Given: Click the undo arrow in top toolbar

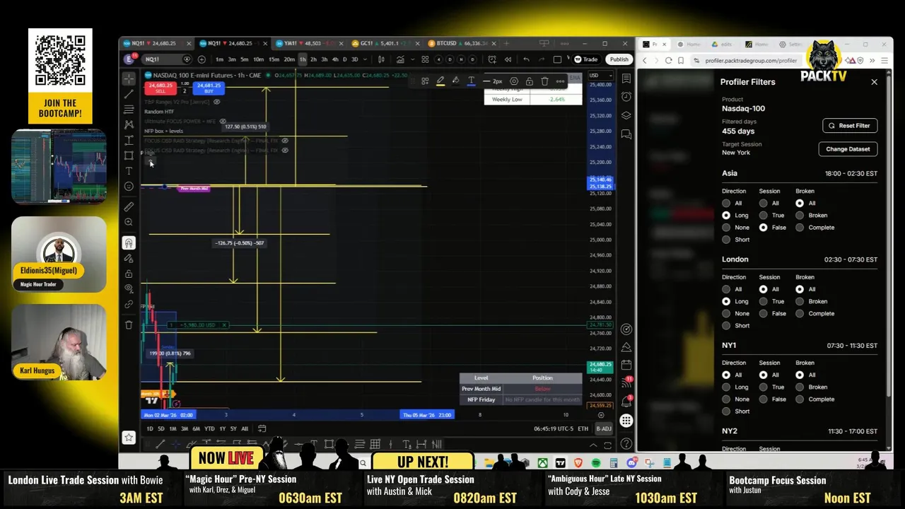Looking at the screenshot, I should (526, 59).
